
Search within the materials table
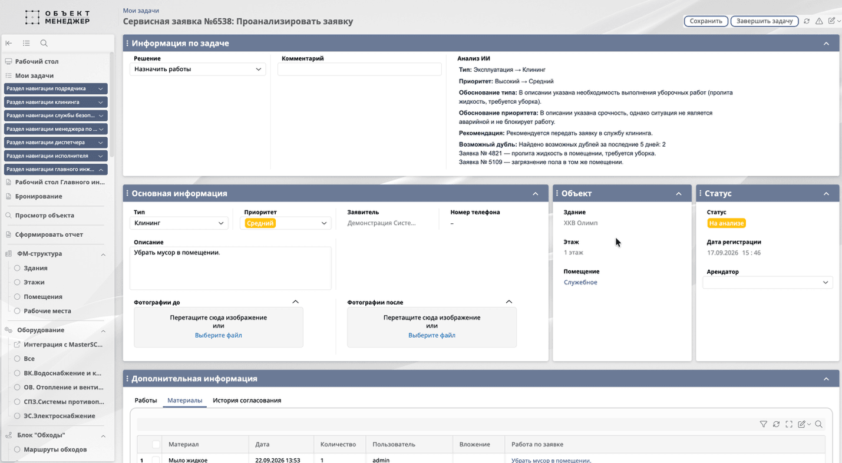(x=818, y=424)
